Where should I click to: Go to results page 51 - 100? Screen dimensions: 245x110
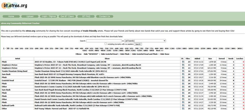[15, 48]
